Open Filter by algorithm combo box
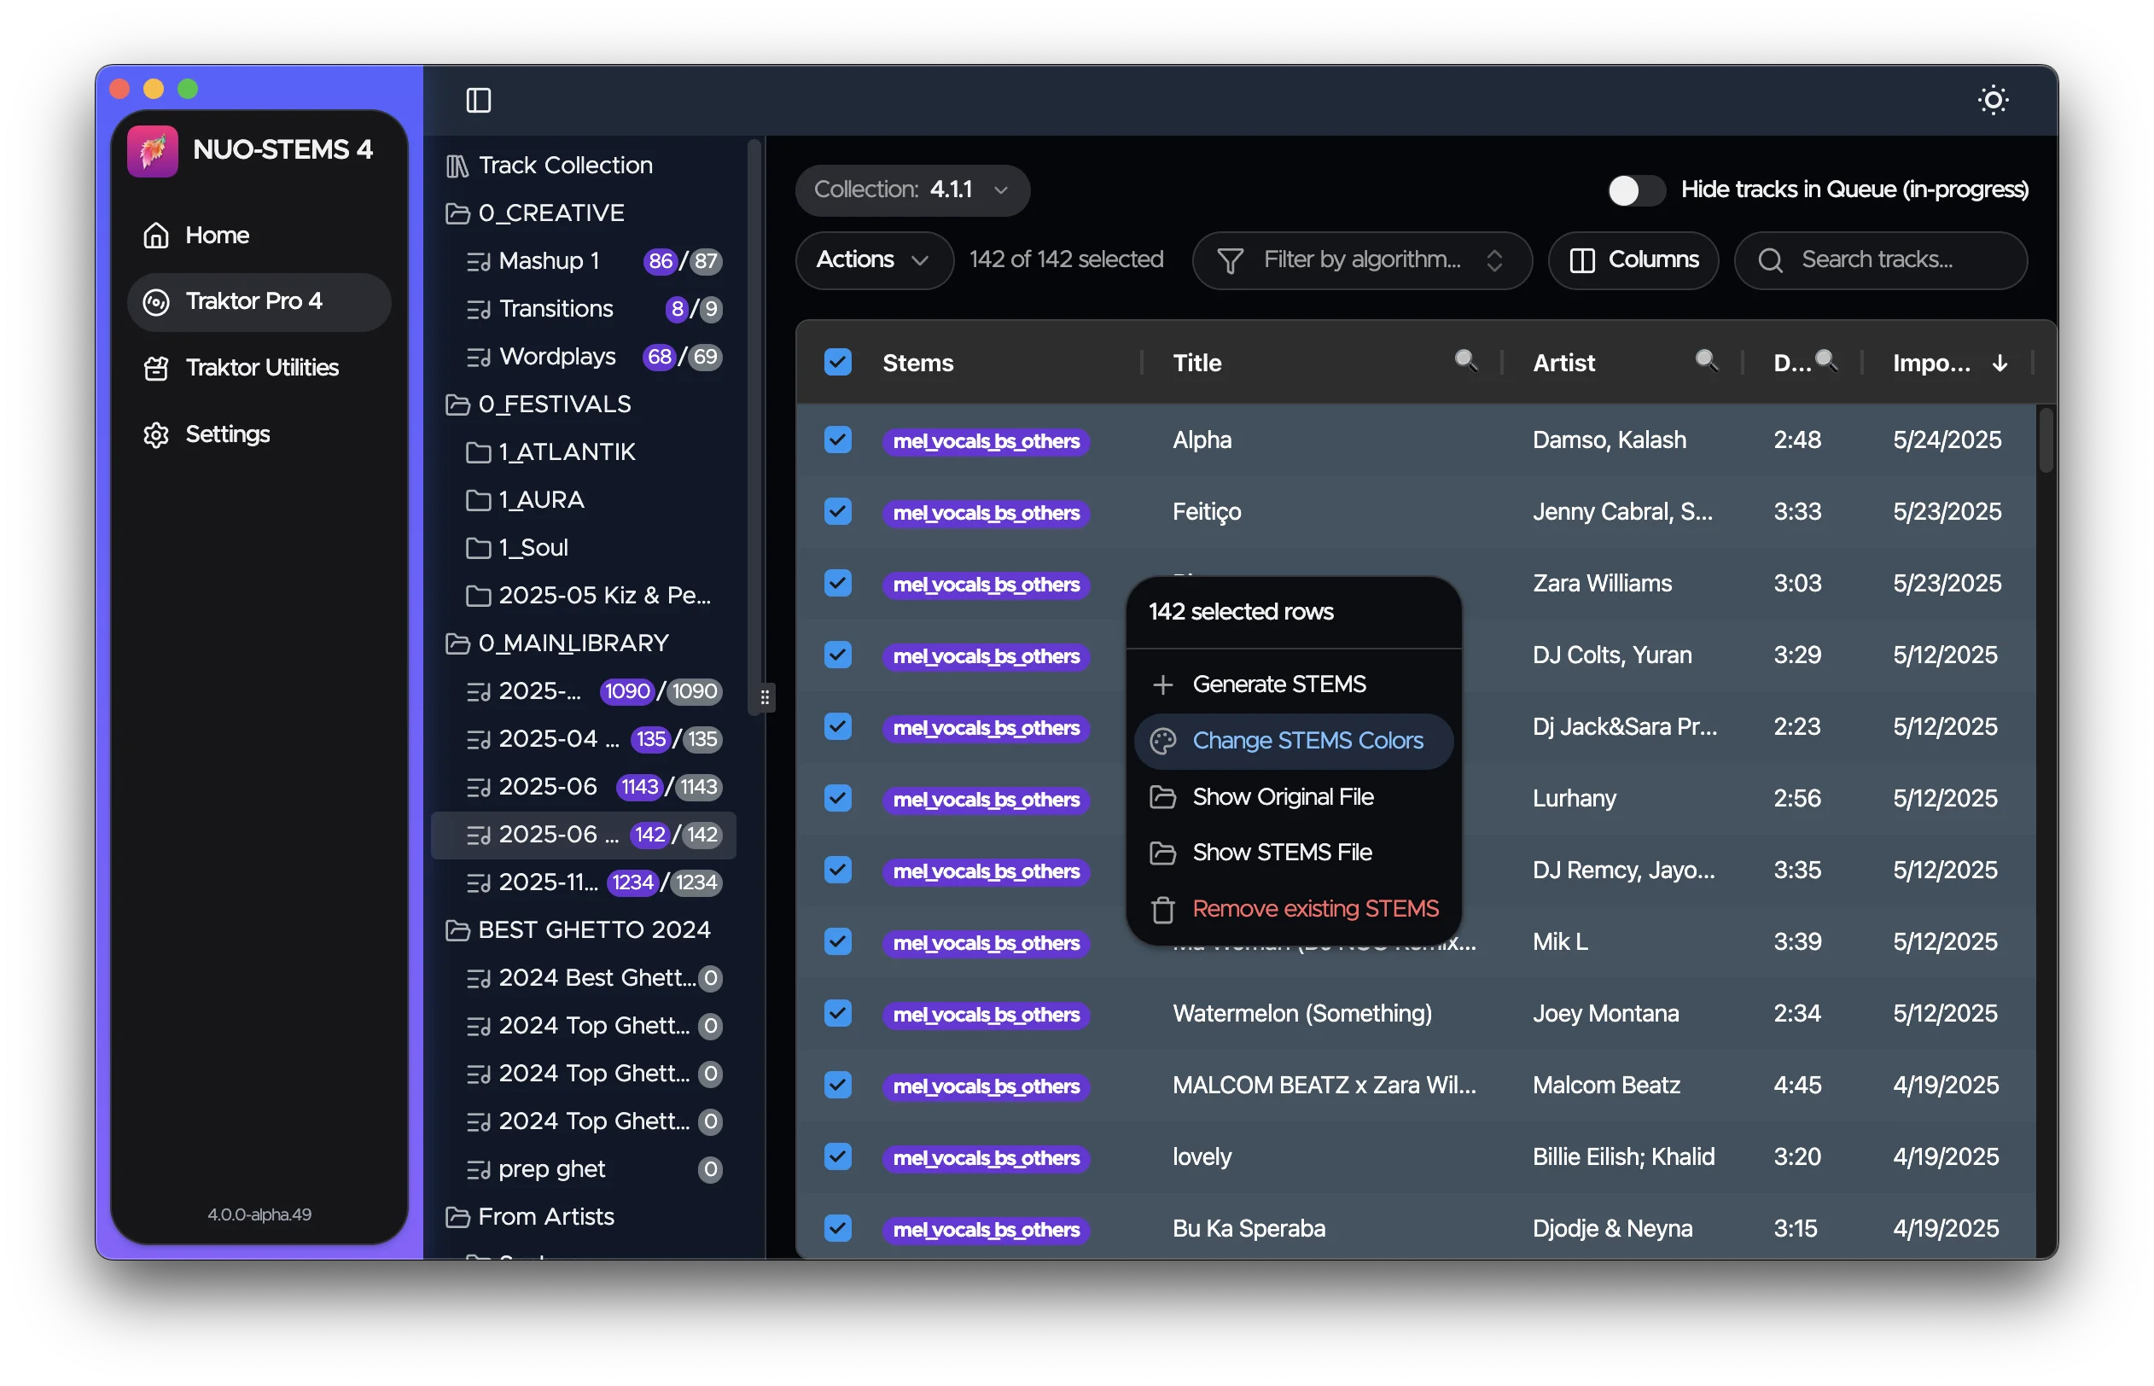The width and height of the screenshot is (2154, 1386). point(1360,260)
